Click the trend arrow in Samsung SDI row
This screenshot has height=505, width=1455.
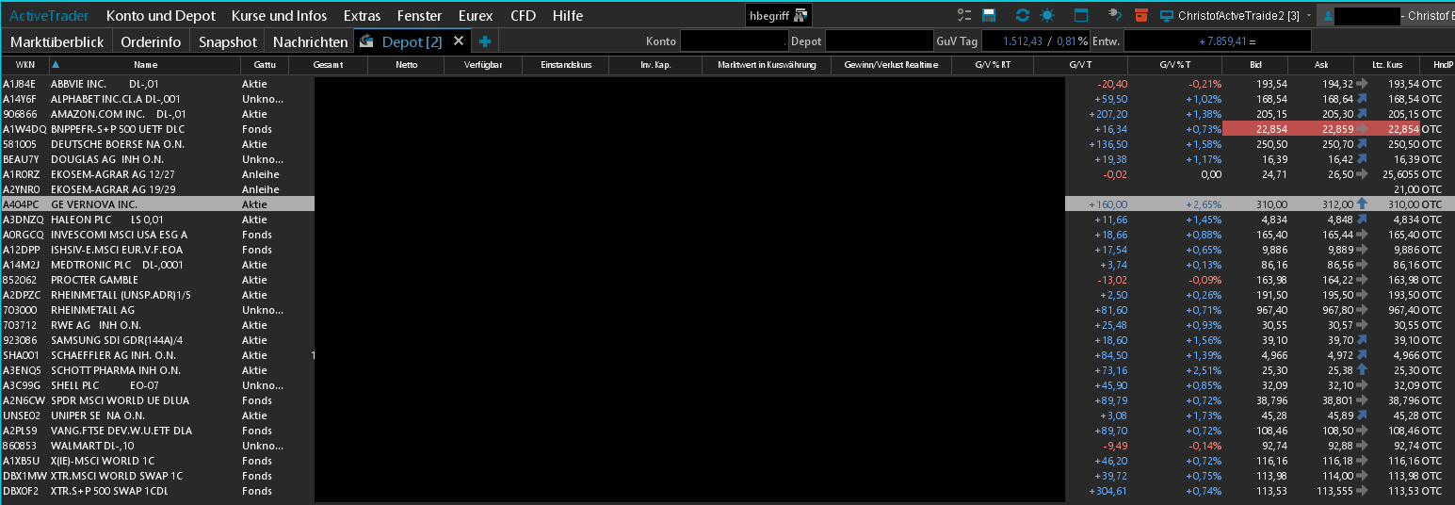[x=1362, y=339]
